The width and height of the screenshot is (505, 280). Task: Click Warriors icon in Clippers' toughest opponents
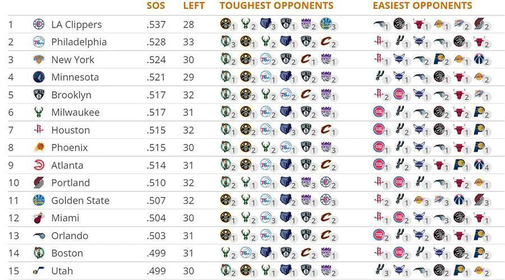pyautogui.click(x=325, y=24)
